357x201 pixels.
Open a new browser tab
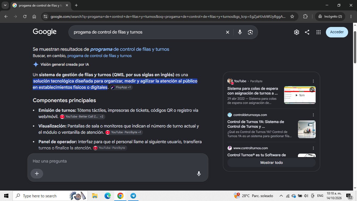coord(76,5)
